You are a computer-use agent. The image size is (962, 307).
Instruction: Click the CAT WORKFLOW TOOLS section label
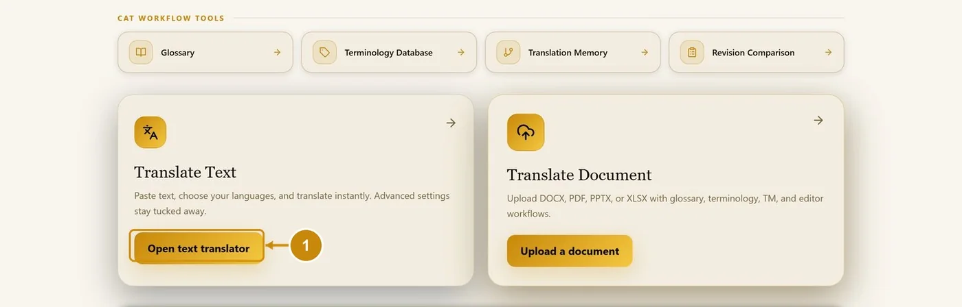coord(171,19)
